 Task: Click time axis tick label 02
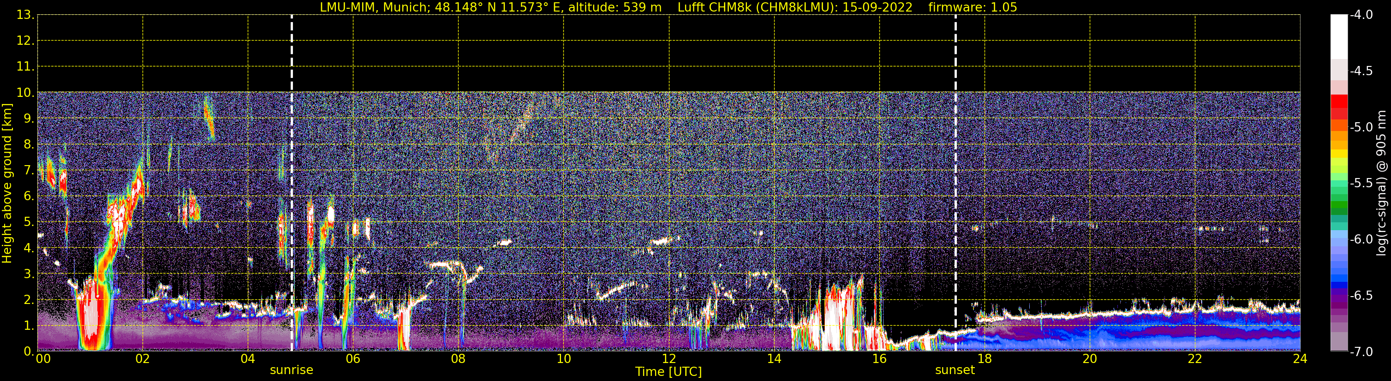coord(143,359)
